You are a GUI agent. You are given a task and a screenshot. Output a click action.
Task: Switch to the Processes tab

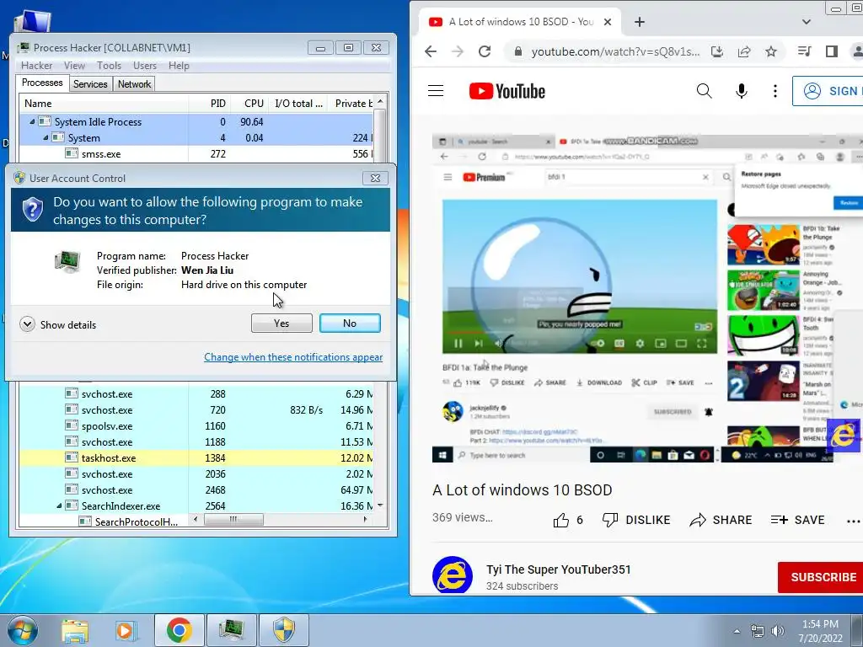[x=42, y=83]
